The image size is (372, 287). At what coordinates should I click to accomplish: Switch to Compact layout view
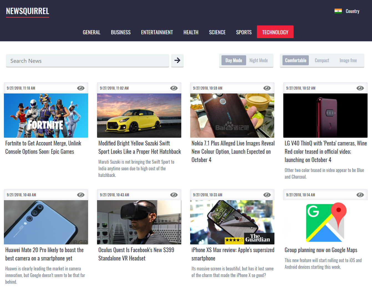pyautogui.click(x=322, y=60)
